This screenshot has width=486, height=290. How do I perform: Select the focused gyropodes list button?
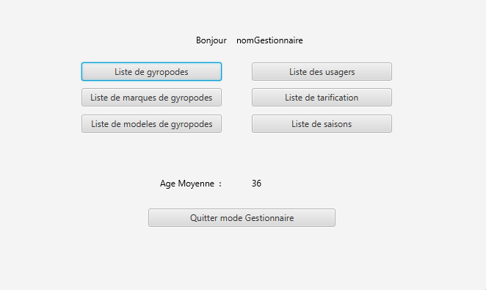(151, 71)
